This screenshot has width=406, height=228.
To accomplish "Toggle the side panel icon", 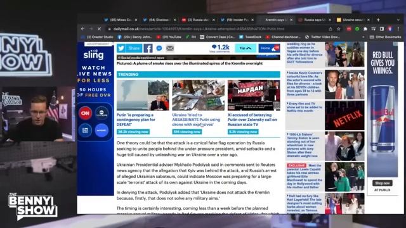I will click(382, 29).
